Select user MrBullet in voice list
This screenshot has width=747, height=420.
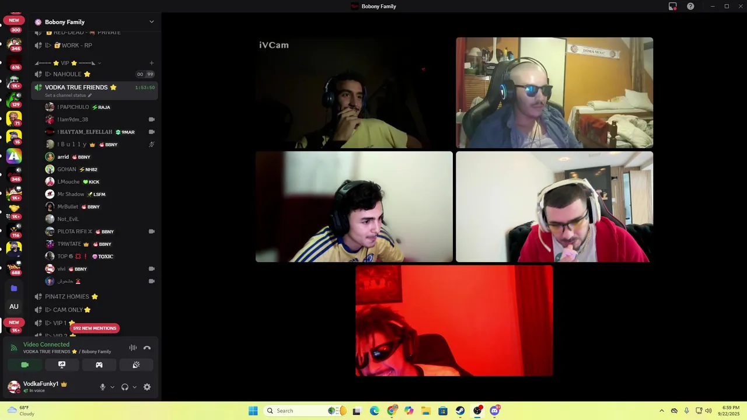(x=99, y=206)
